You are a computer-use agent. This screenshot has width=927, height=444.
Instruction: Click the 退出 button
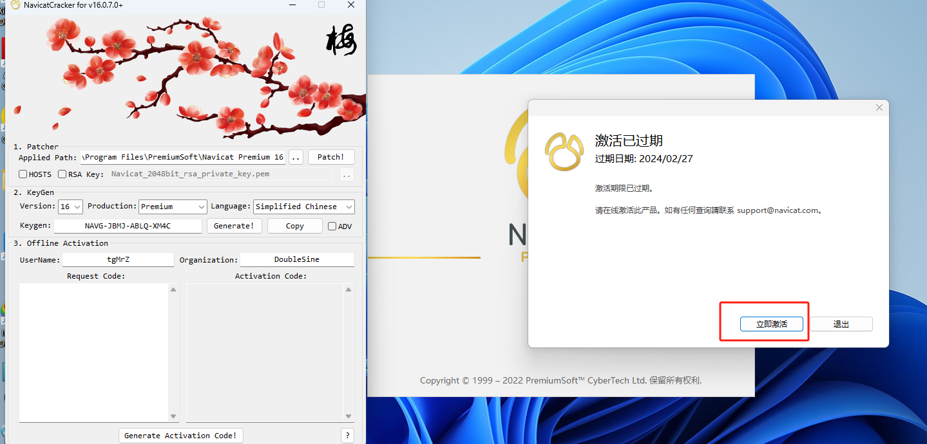click(x=841, y=324)
